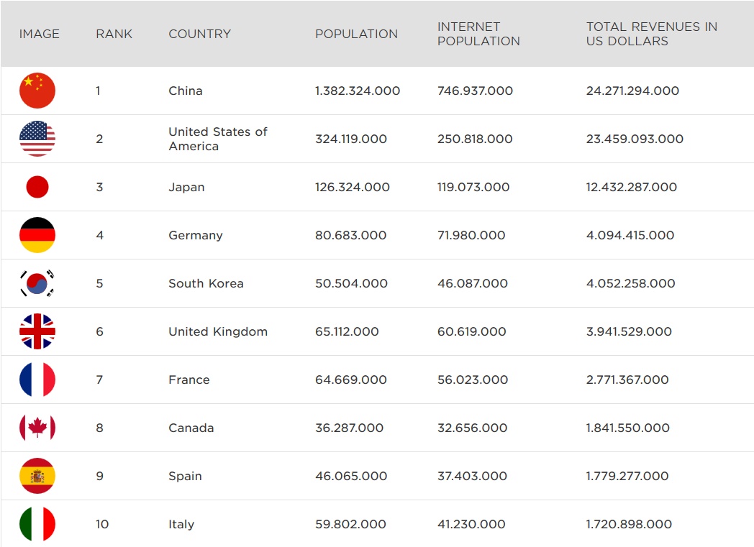Select the Japan flag icon

pos(37,187)
